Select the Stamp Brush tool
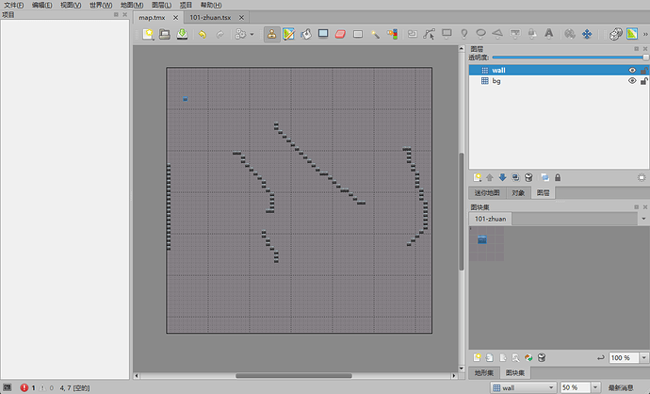The width and height of the screenshot is (650, 394). pyautogui.click(x=271, y=34)
